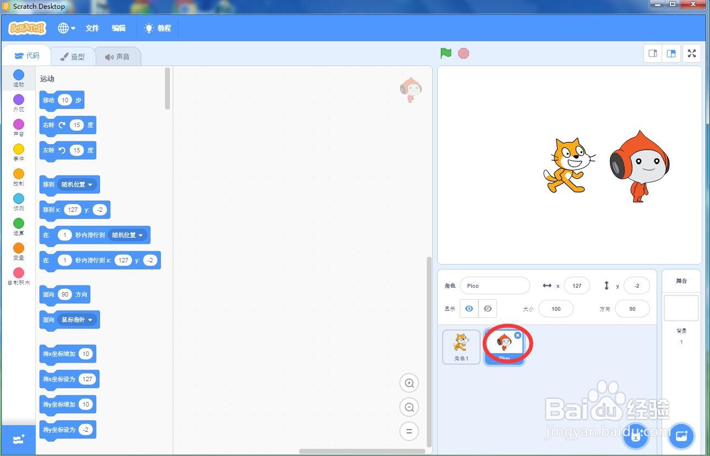
Task: Click the 将y坐标增加 10 block
Action: [68, 405]
